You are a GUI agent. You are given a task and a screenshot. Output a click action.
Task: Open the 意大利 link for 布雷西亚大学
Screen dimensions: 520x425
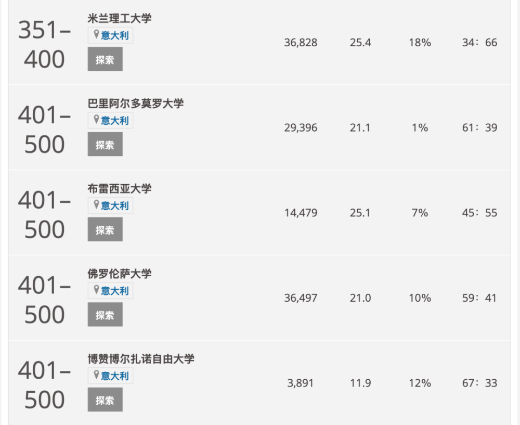pos(115,205)
